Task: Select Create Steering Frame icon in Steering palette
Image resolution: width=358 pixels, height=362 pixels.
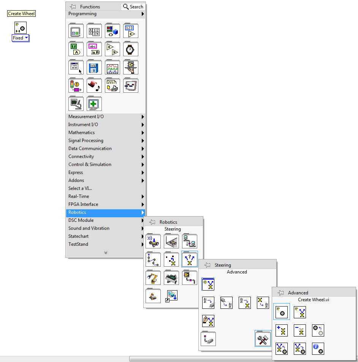Action: pos(208,284)
